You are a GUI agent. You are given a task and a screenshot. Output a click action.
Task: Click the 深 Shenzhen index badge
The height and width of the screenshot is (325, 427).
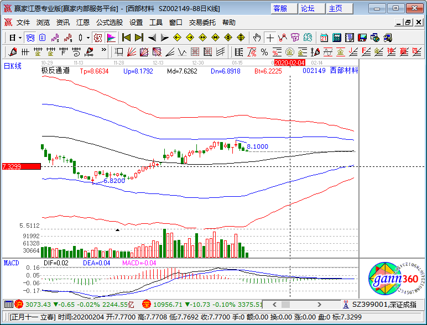(x=147, y=305)
